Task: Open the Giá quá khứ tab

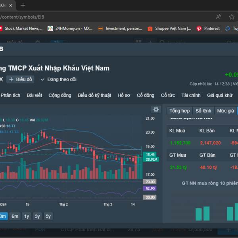Action: point(220,95)
